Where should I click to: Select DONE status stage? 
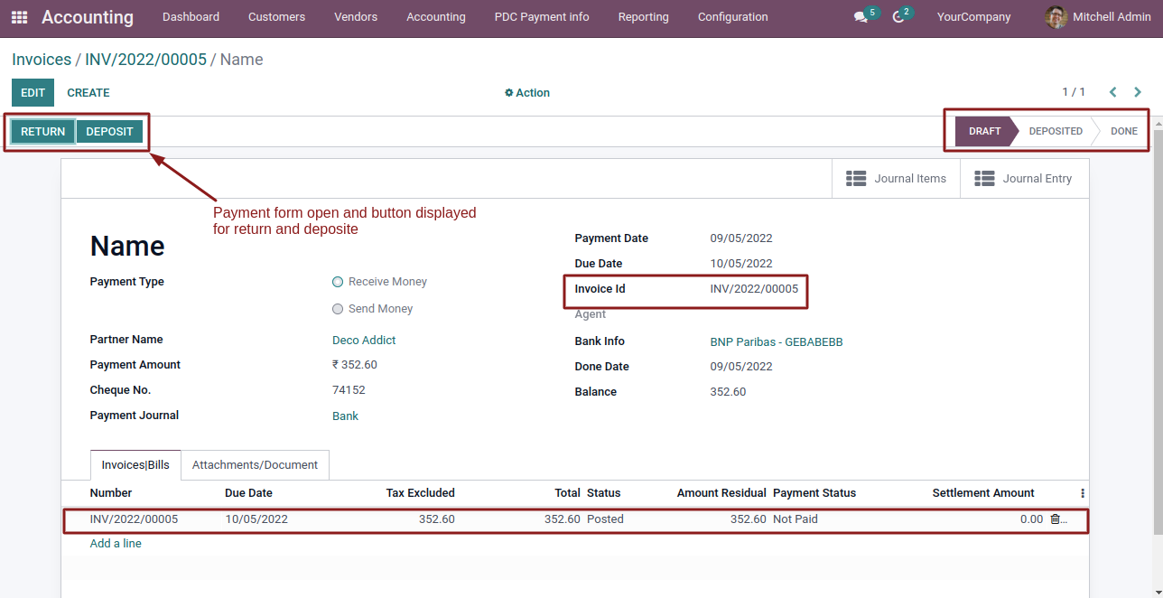1124,132
